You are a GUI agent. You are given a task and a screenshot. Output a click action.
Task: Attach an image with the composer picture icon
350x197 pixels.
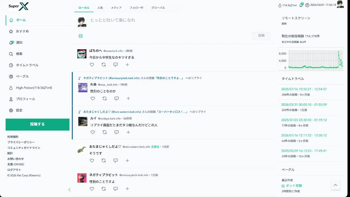pos(81,36)
